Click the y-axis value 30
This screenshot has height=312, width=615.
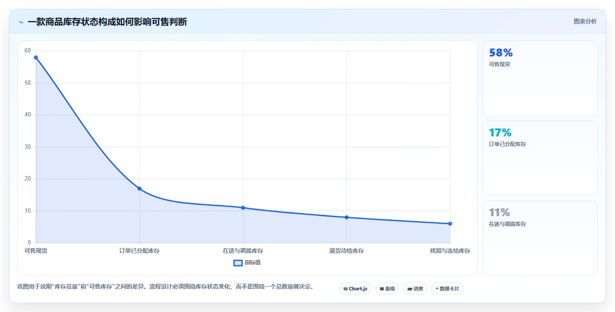(x=28, y=147)
